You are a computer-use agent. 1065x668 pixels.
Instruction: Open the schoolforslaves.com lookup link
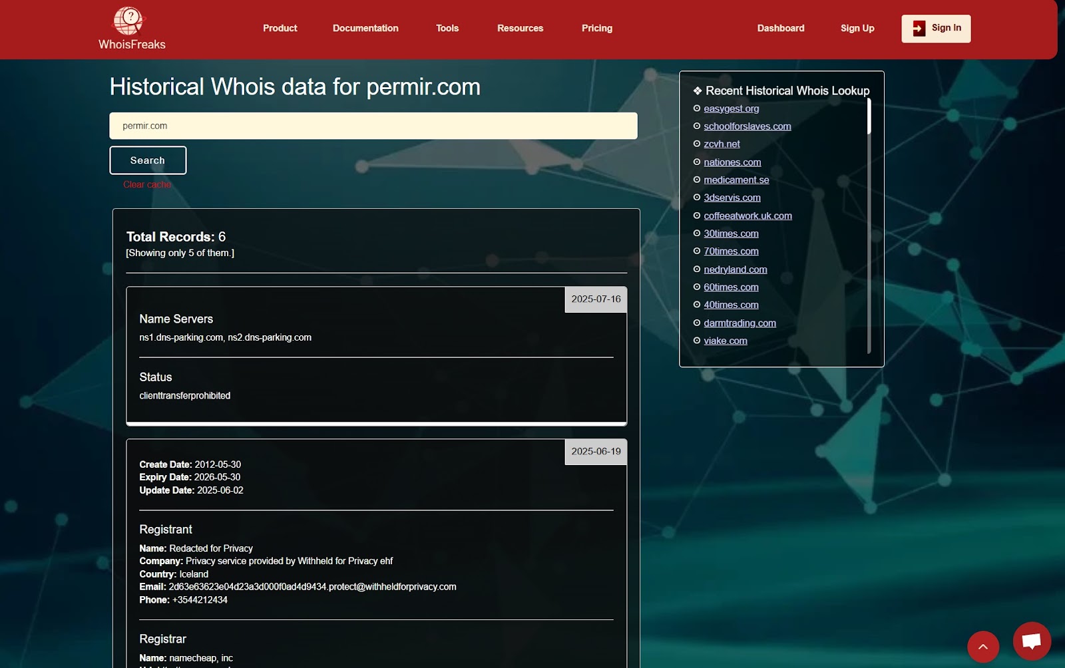pyautogui.click(x=747, y=126)
